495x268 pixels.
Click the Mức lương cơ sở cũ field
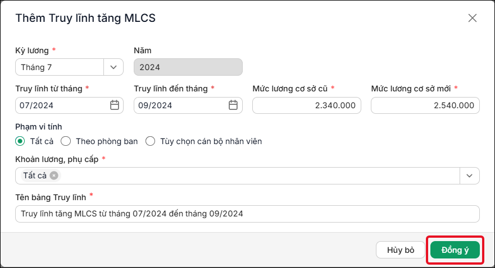click(307, 105)
